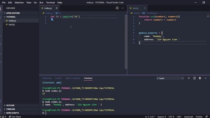
Task: Click "return number1 + number2" in tool.js
Action: tap(160, 20)
